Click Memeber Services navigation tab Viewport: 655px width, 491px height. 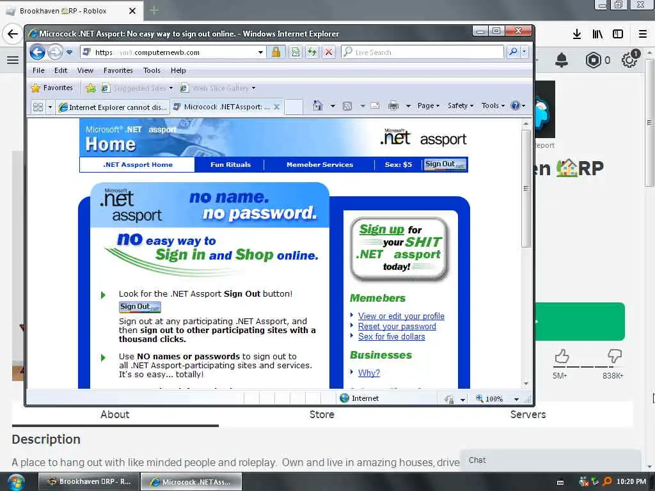(320, 164)
